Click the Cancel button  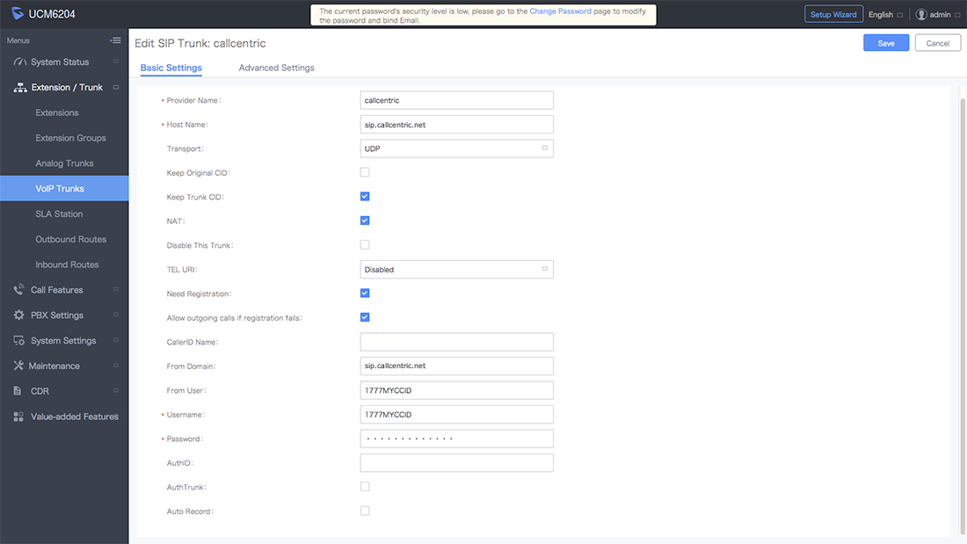pyautogui.click(x=937, y=43)
